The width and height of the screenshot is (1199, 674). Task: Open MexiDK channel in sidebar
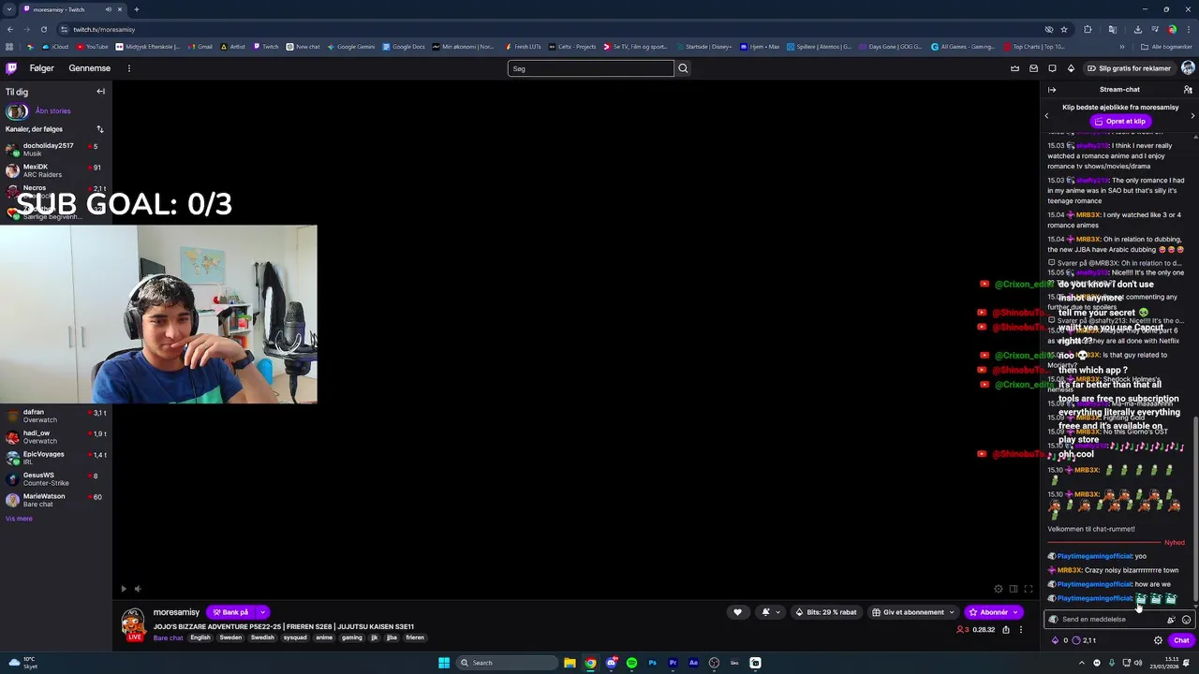[x=54, y=170]
